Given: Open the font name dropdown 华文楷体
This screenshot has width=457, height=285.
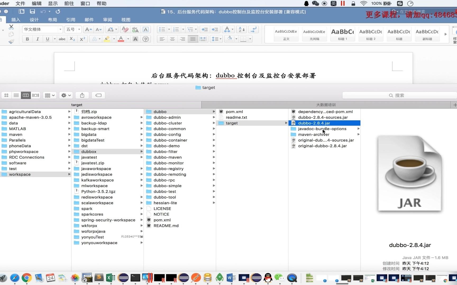Looking at the screenshot, I should coord(61,30).
